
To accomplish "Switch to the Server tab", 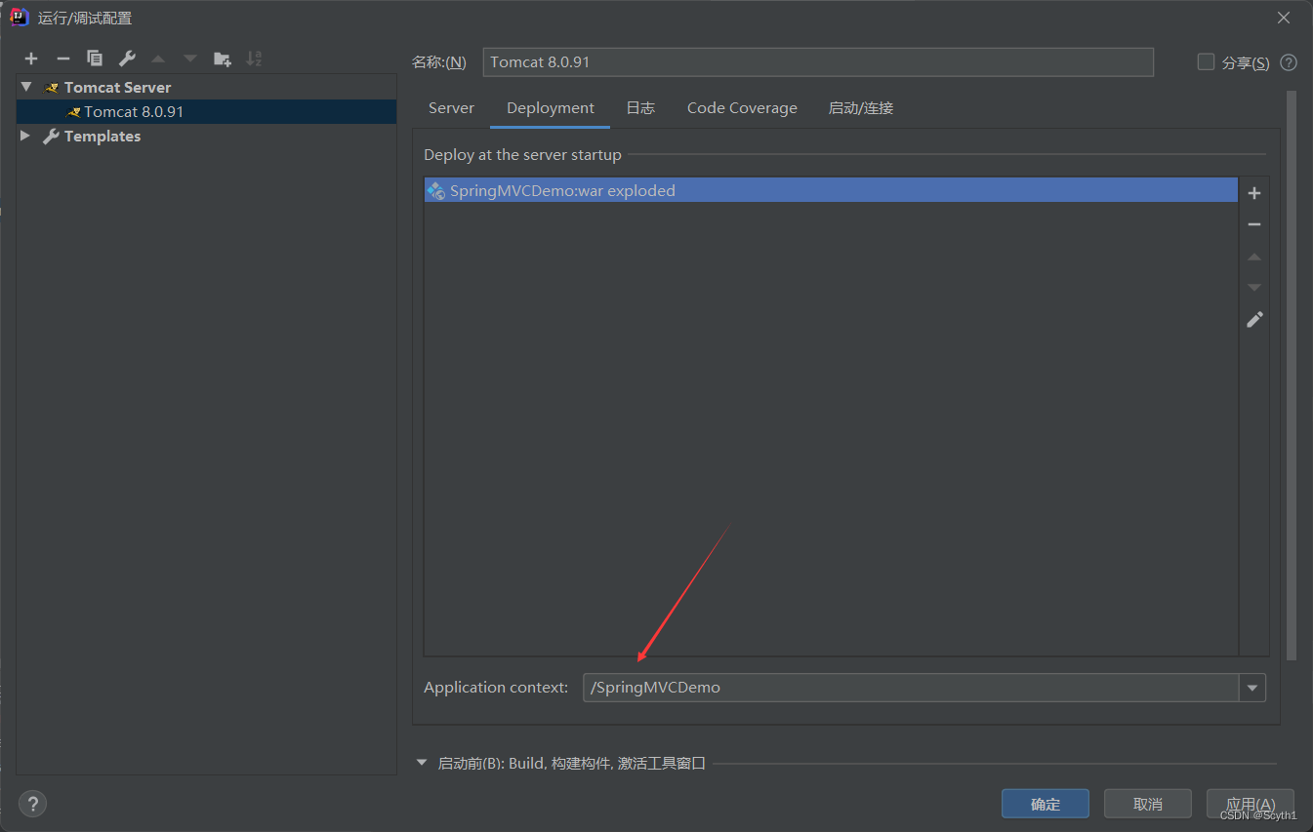I will 451,108.
